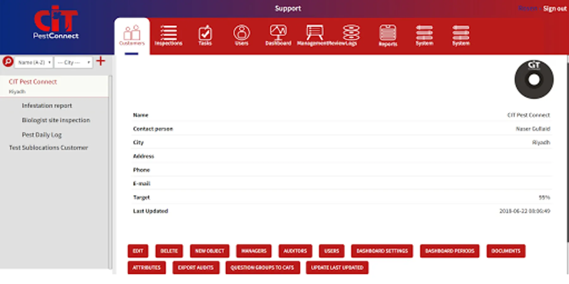Open the Attributes button
Viewport: 569px width, 284px height.
tap(147, 268)
